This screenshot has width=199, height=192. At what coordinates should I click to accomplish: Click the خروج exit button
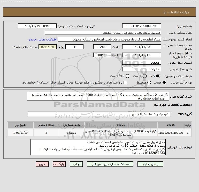[x=42, y=164]
